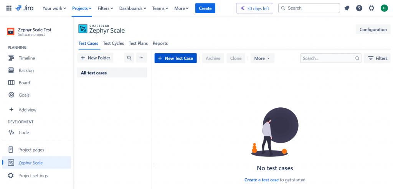Switch to the Test Plans tab

(x=138, y=43)
